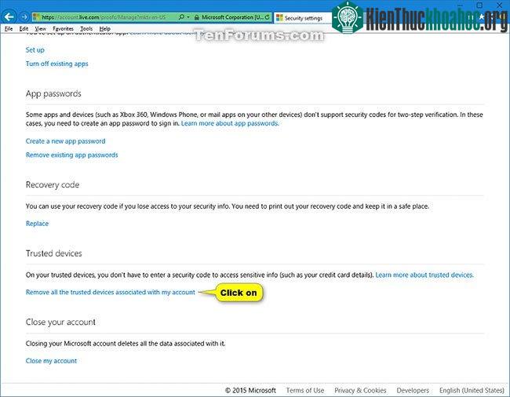Open the File menu
This screenshot has height=397, width=510.
point(9,28)
